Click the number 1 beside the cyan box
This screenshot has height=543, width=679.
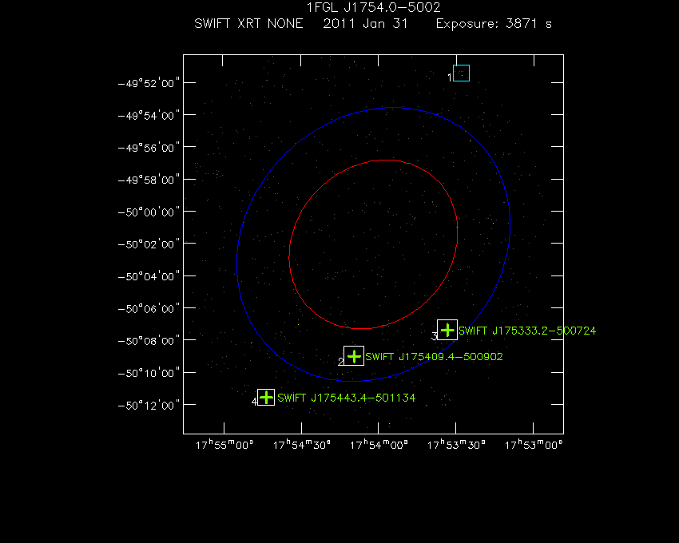tap(450, 77)
